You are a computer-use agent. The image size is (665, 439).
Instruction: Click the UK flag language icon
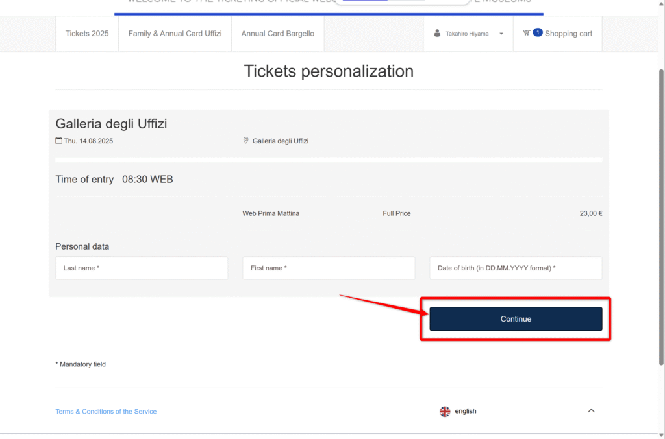[444, 412]
